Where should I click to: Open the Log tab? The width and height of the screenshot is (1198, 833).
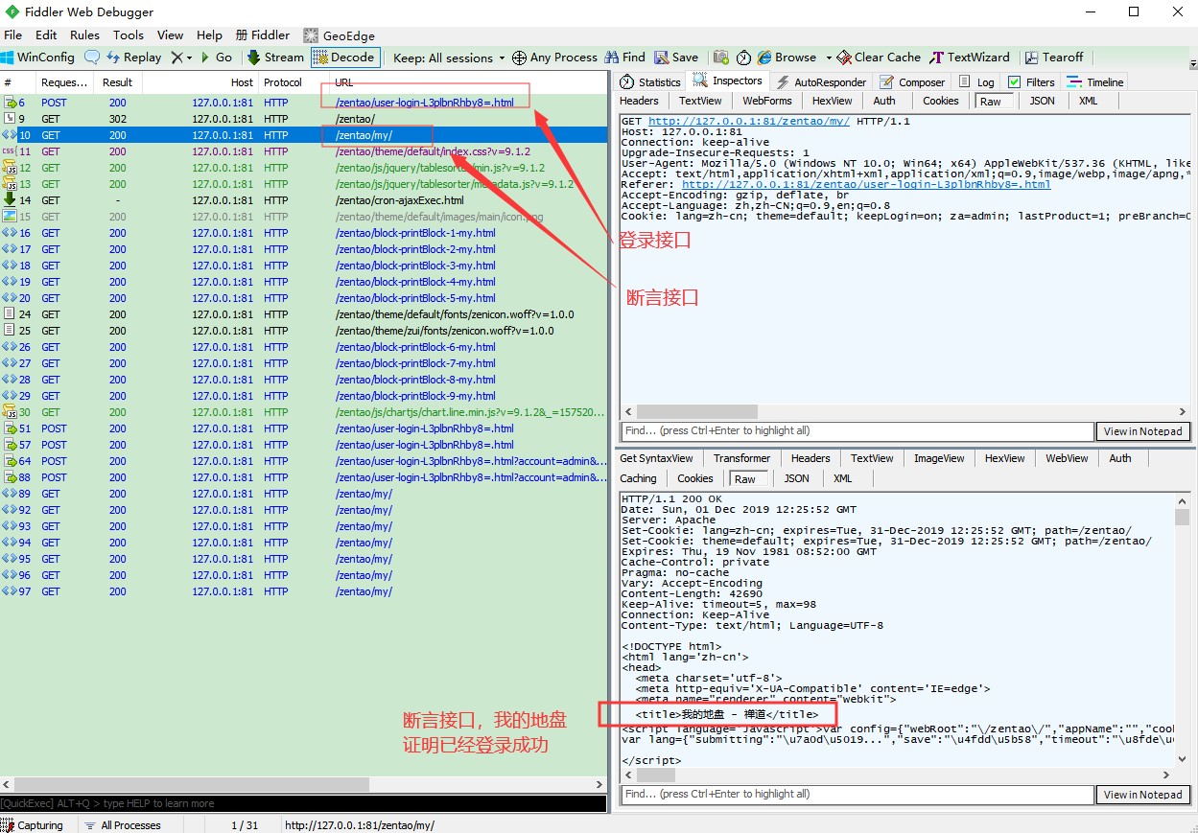976,82
